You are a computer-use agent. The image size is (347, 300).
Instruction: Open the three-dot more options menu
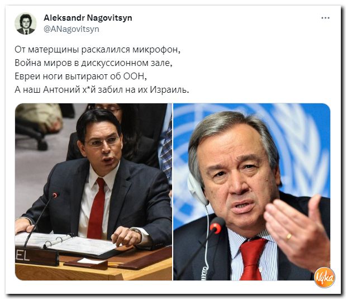coord(325,18)
